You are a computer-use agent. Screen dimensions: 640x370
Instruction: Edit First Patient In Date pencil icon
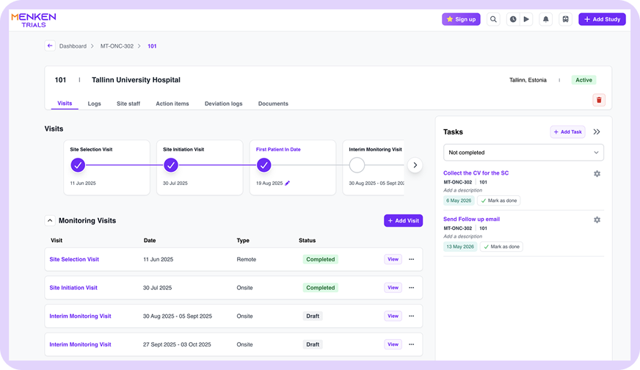(x=288, y=184)
